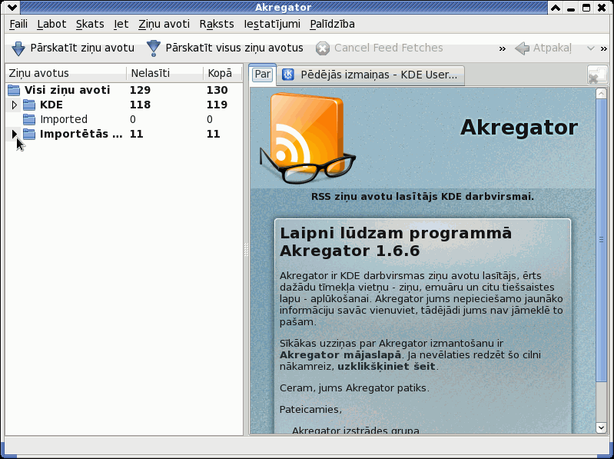This screenshot has height=459, width=614.
Task: Select the Imported row label
Action: pyautogui.click(x=64, y=119)
